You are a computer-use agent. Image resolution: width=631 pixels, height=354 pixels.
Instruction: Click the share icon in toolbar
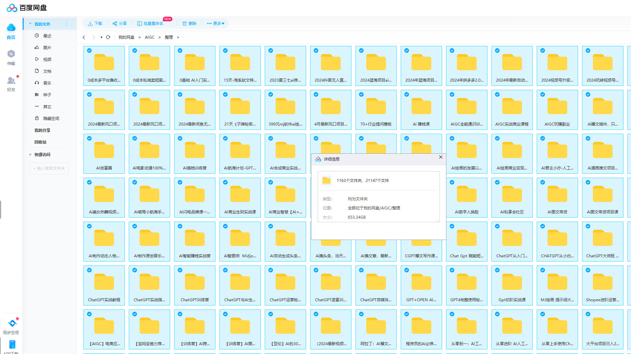coord(115,24)
